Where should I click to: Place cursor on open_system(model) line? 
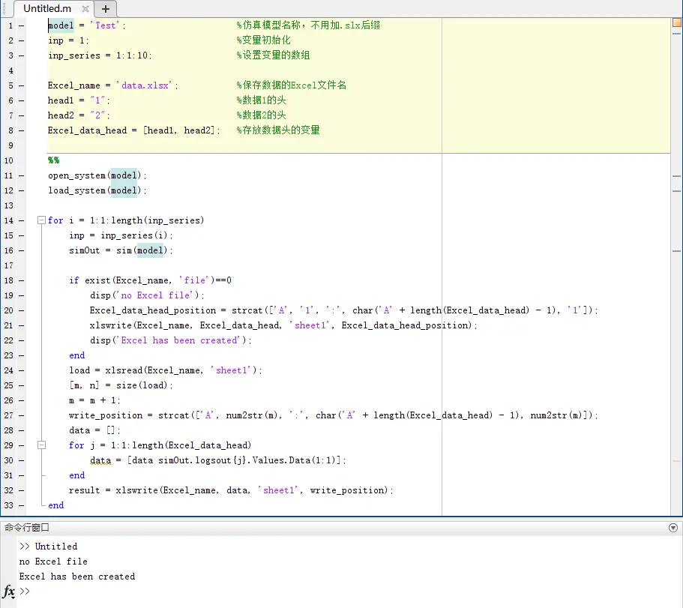[x=97, y=175]
